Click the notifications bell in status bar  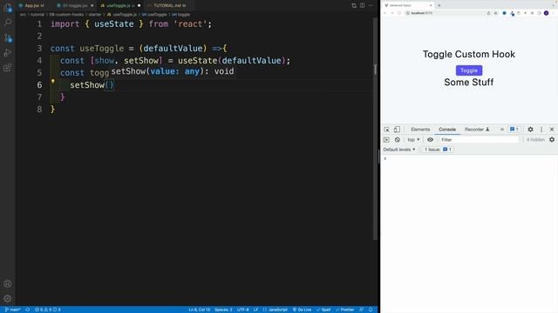click(371, 310)
